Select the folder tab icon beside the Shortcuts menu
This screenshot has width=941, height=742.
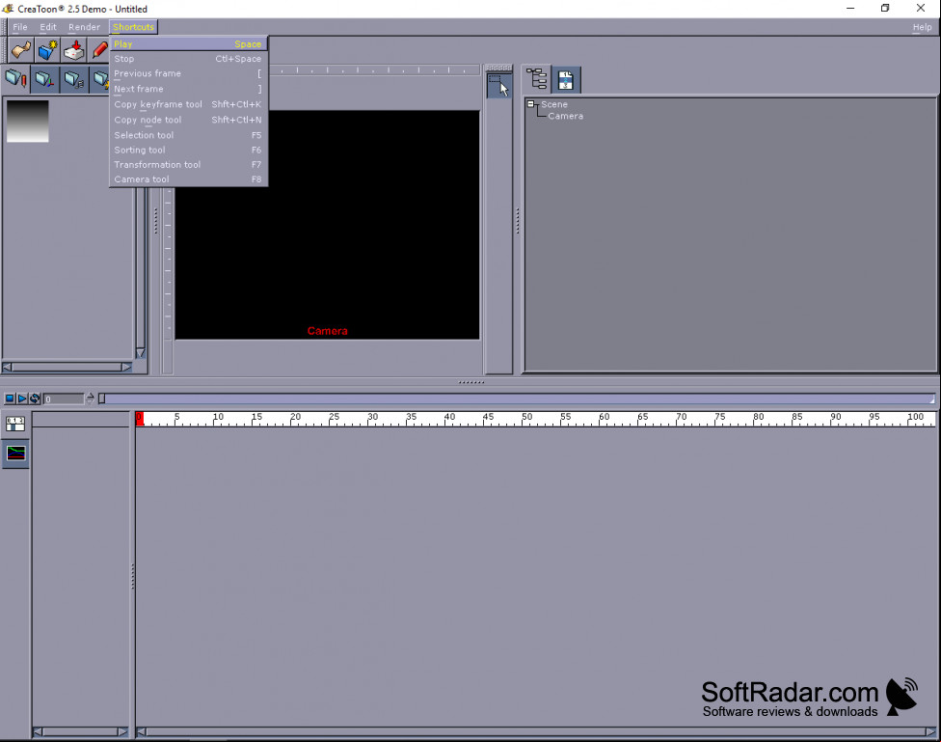[x=100, y=79]
